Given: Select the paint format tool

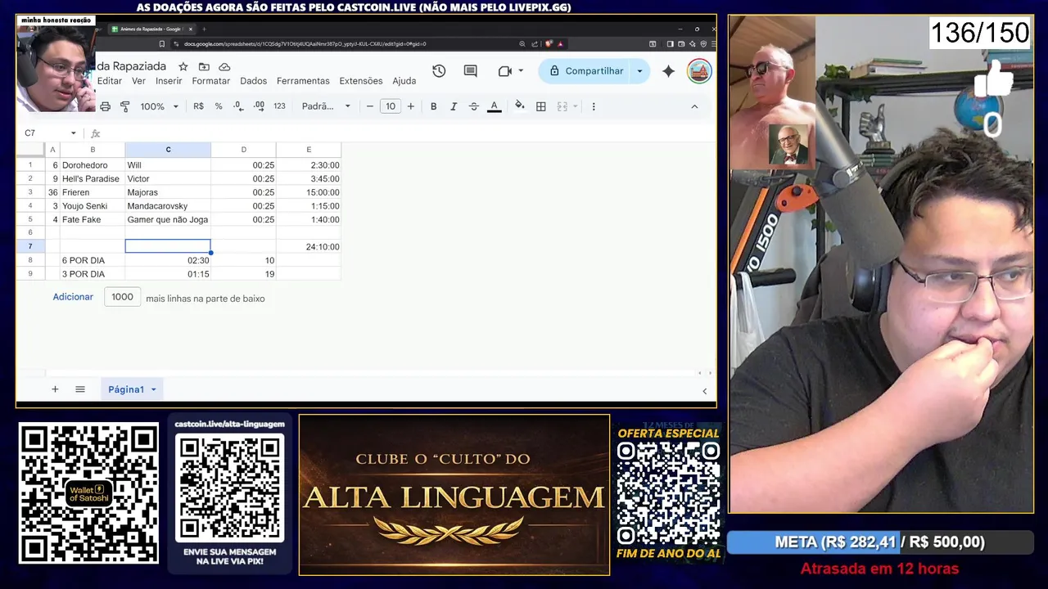Looking at the screenshot, I should (x=124, y=106).
